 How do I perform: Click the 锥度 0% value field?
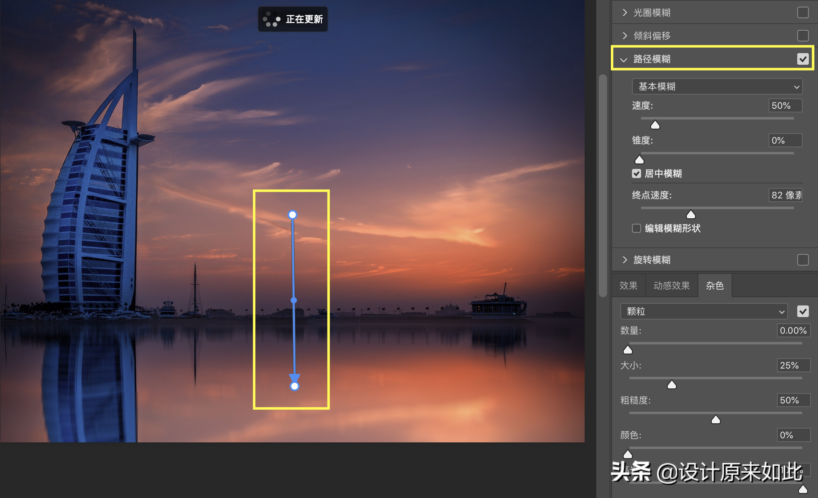785,140
